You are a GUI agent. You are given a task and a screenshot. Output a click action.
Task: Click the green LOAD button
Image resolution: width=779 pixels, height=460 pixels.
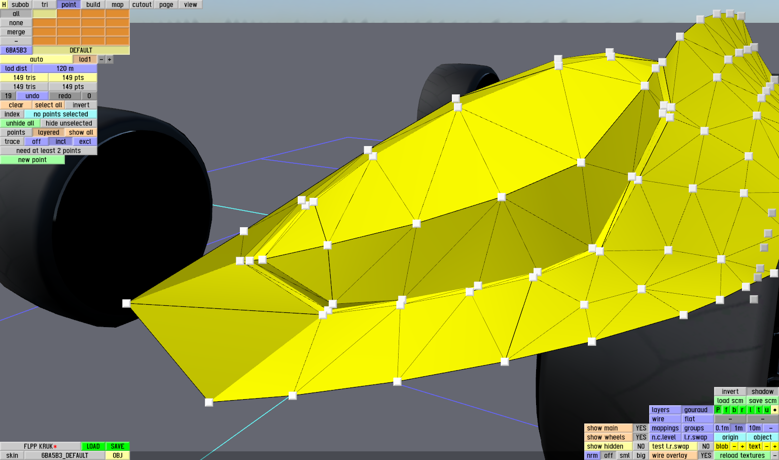[93, 446]
